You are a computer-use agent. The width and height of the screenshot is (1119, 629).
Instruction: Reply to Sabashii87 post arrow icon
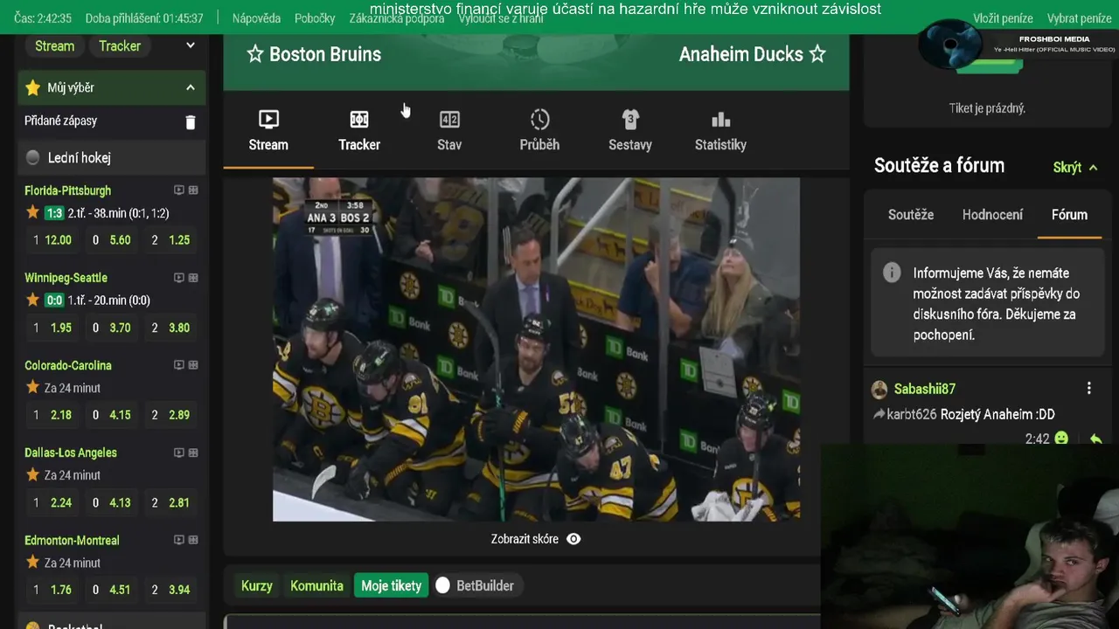point(1095,439)
